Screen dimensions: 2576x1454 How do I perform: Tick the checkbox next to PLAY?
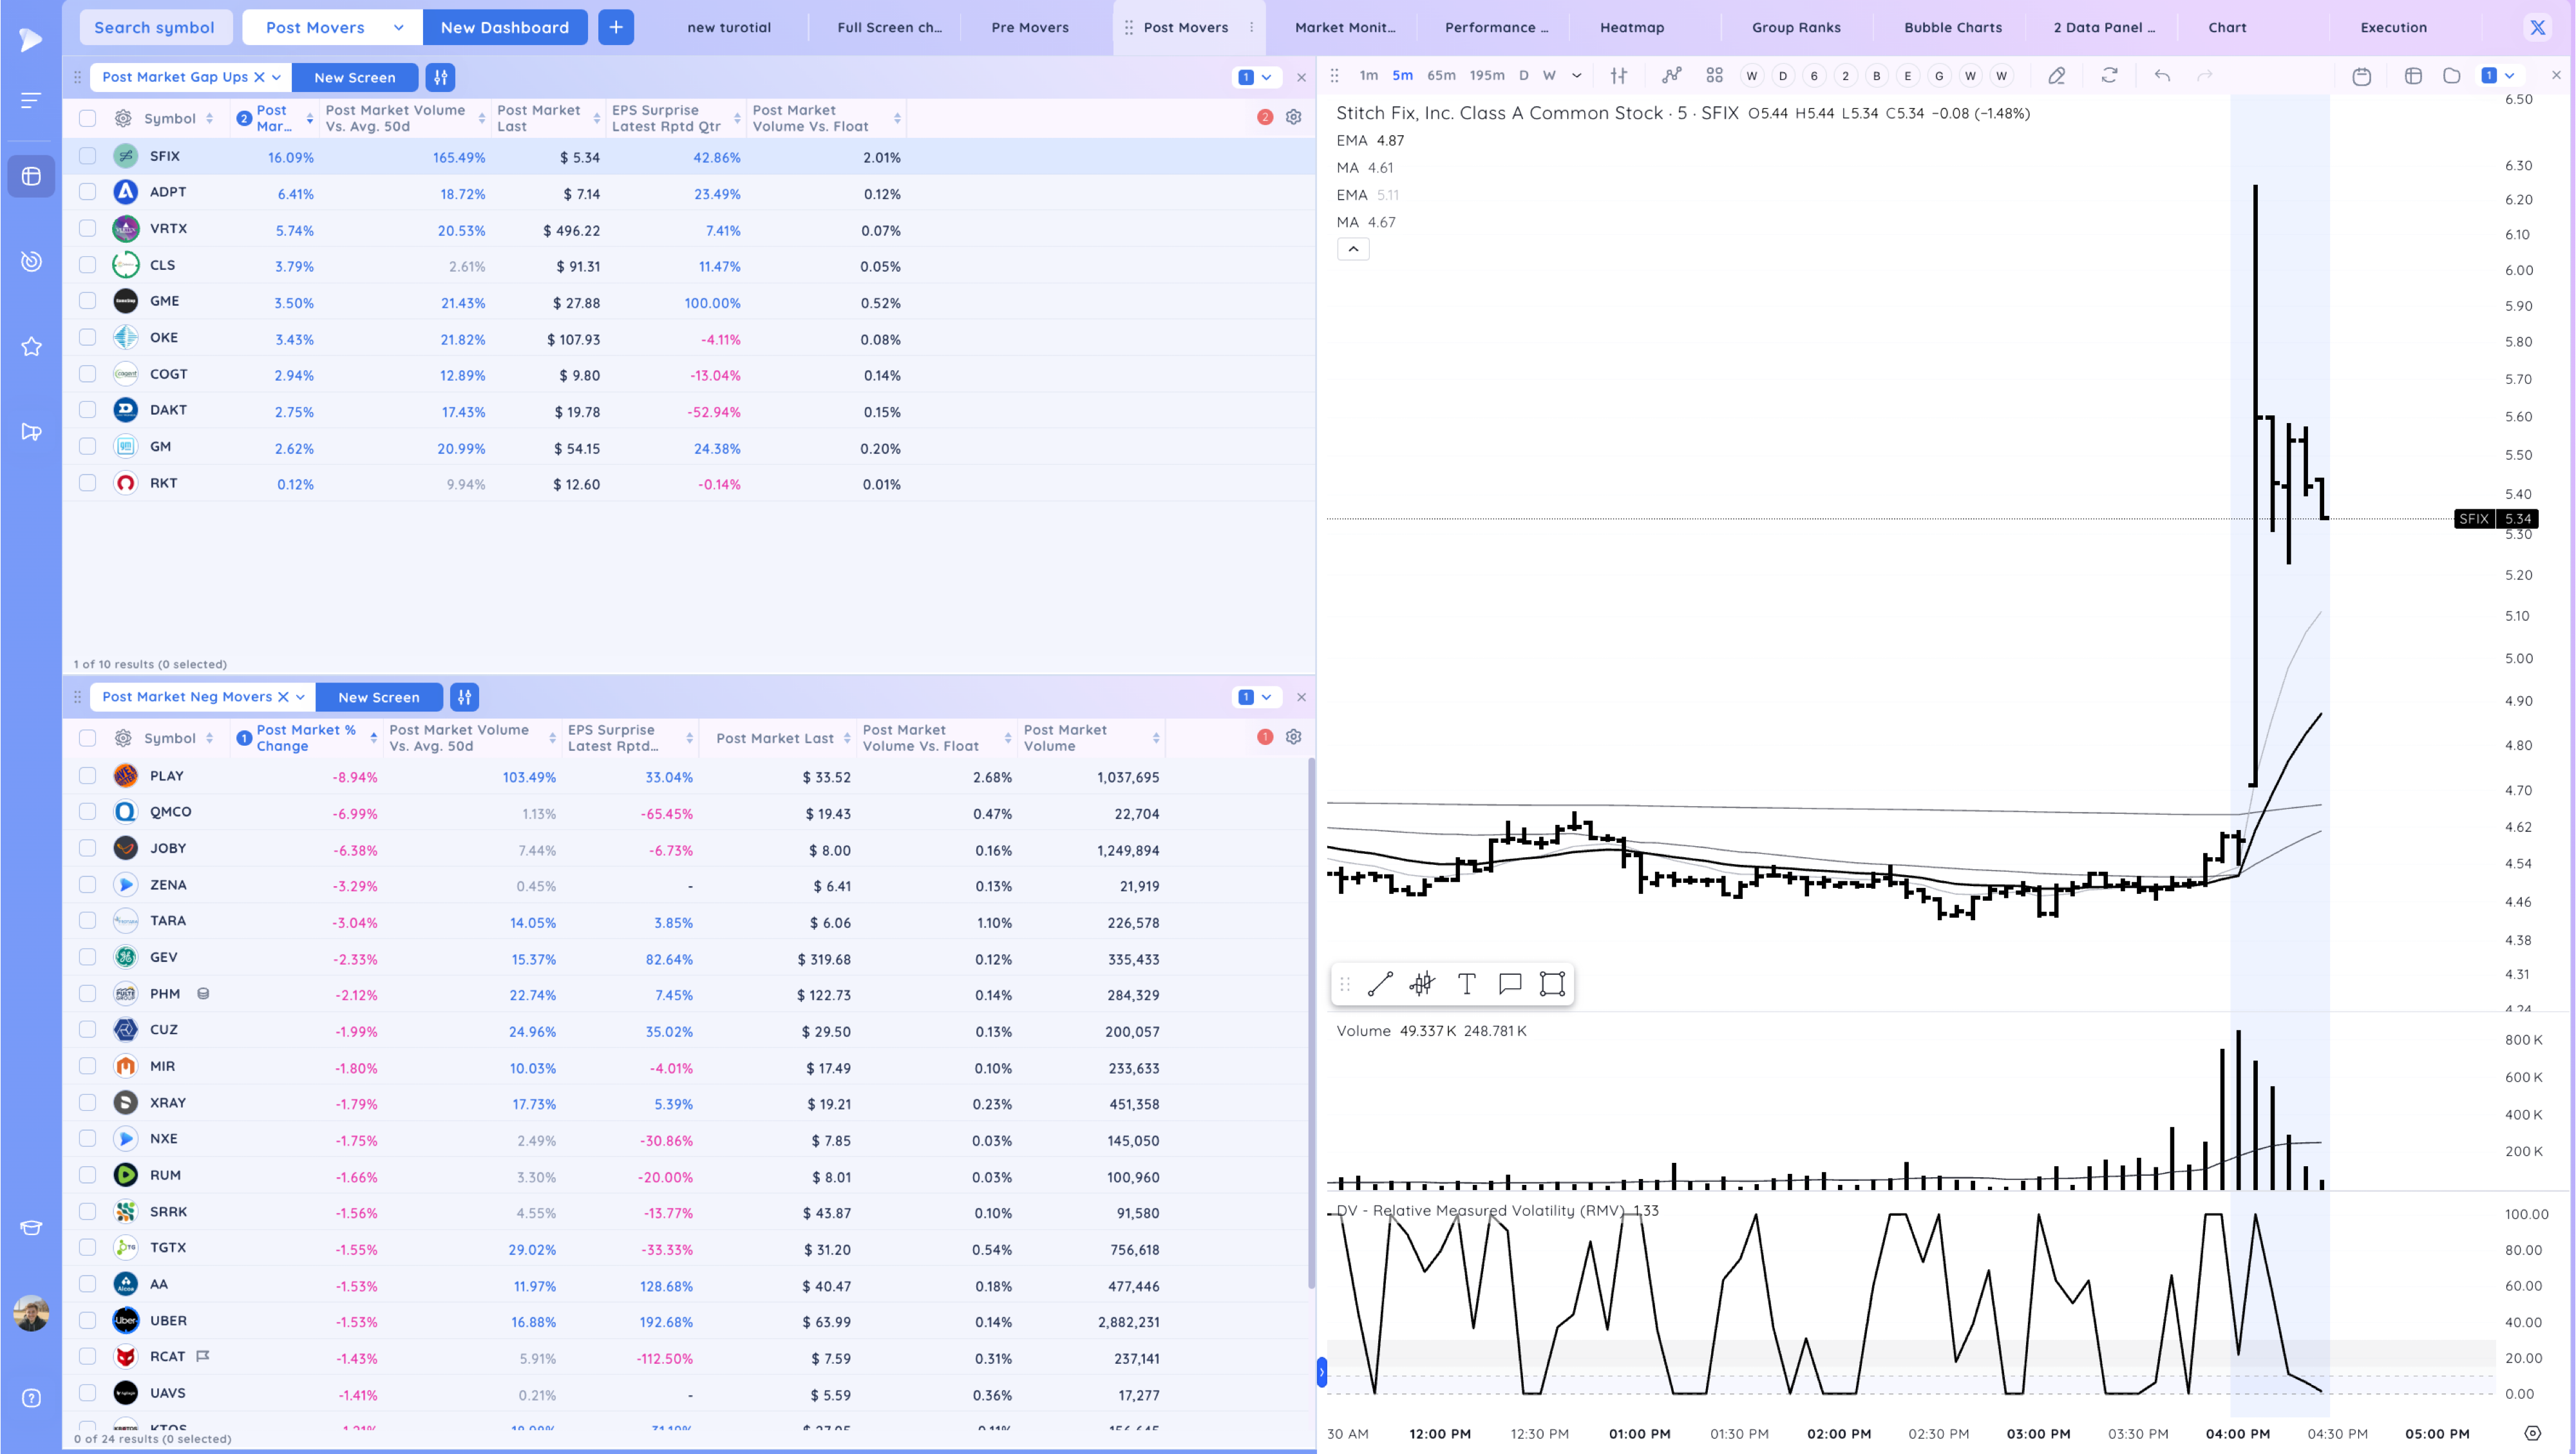pyautogui.click(x=88, y=776)
